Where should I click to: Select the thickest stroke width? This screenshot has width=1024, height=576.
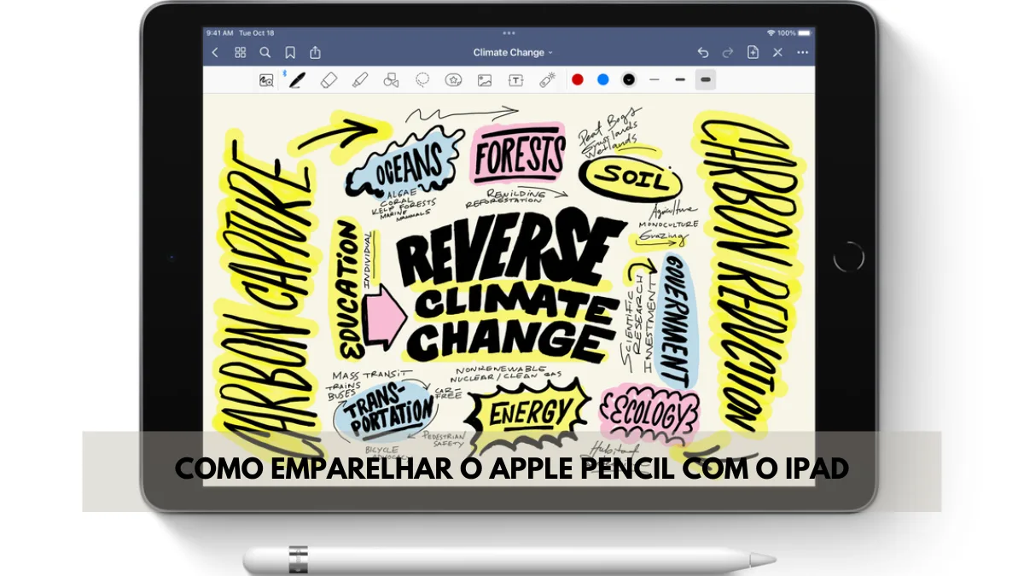(x=705, y=79)
